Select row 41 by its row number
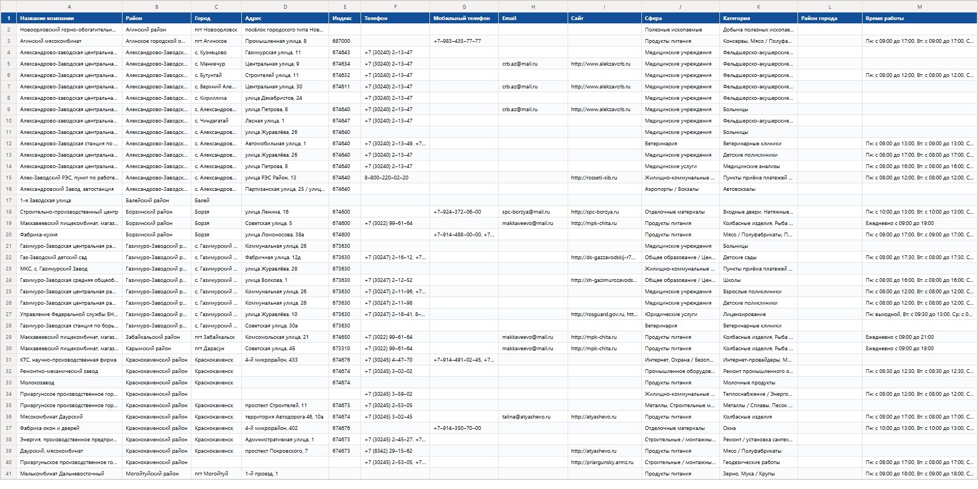 (8, 474)
